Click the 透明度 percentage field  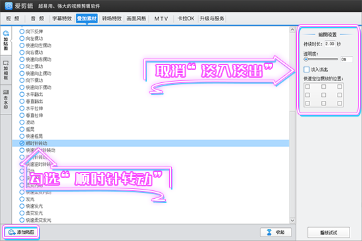tap(346, 59)
